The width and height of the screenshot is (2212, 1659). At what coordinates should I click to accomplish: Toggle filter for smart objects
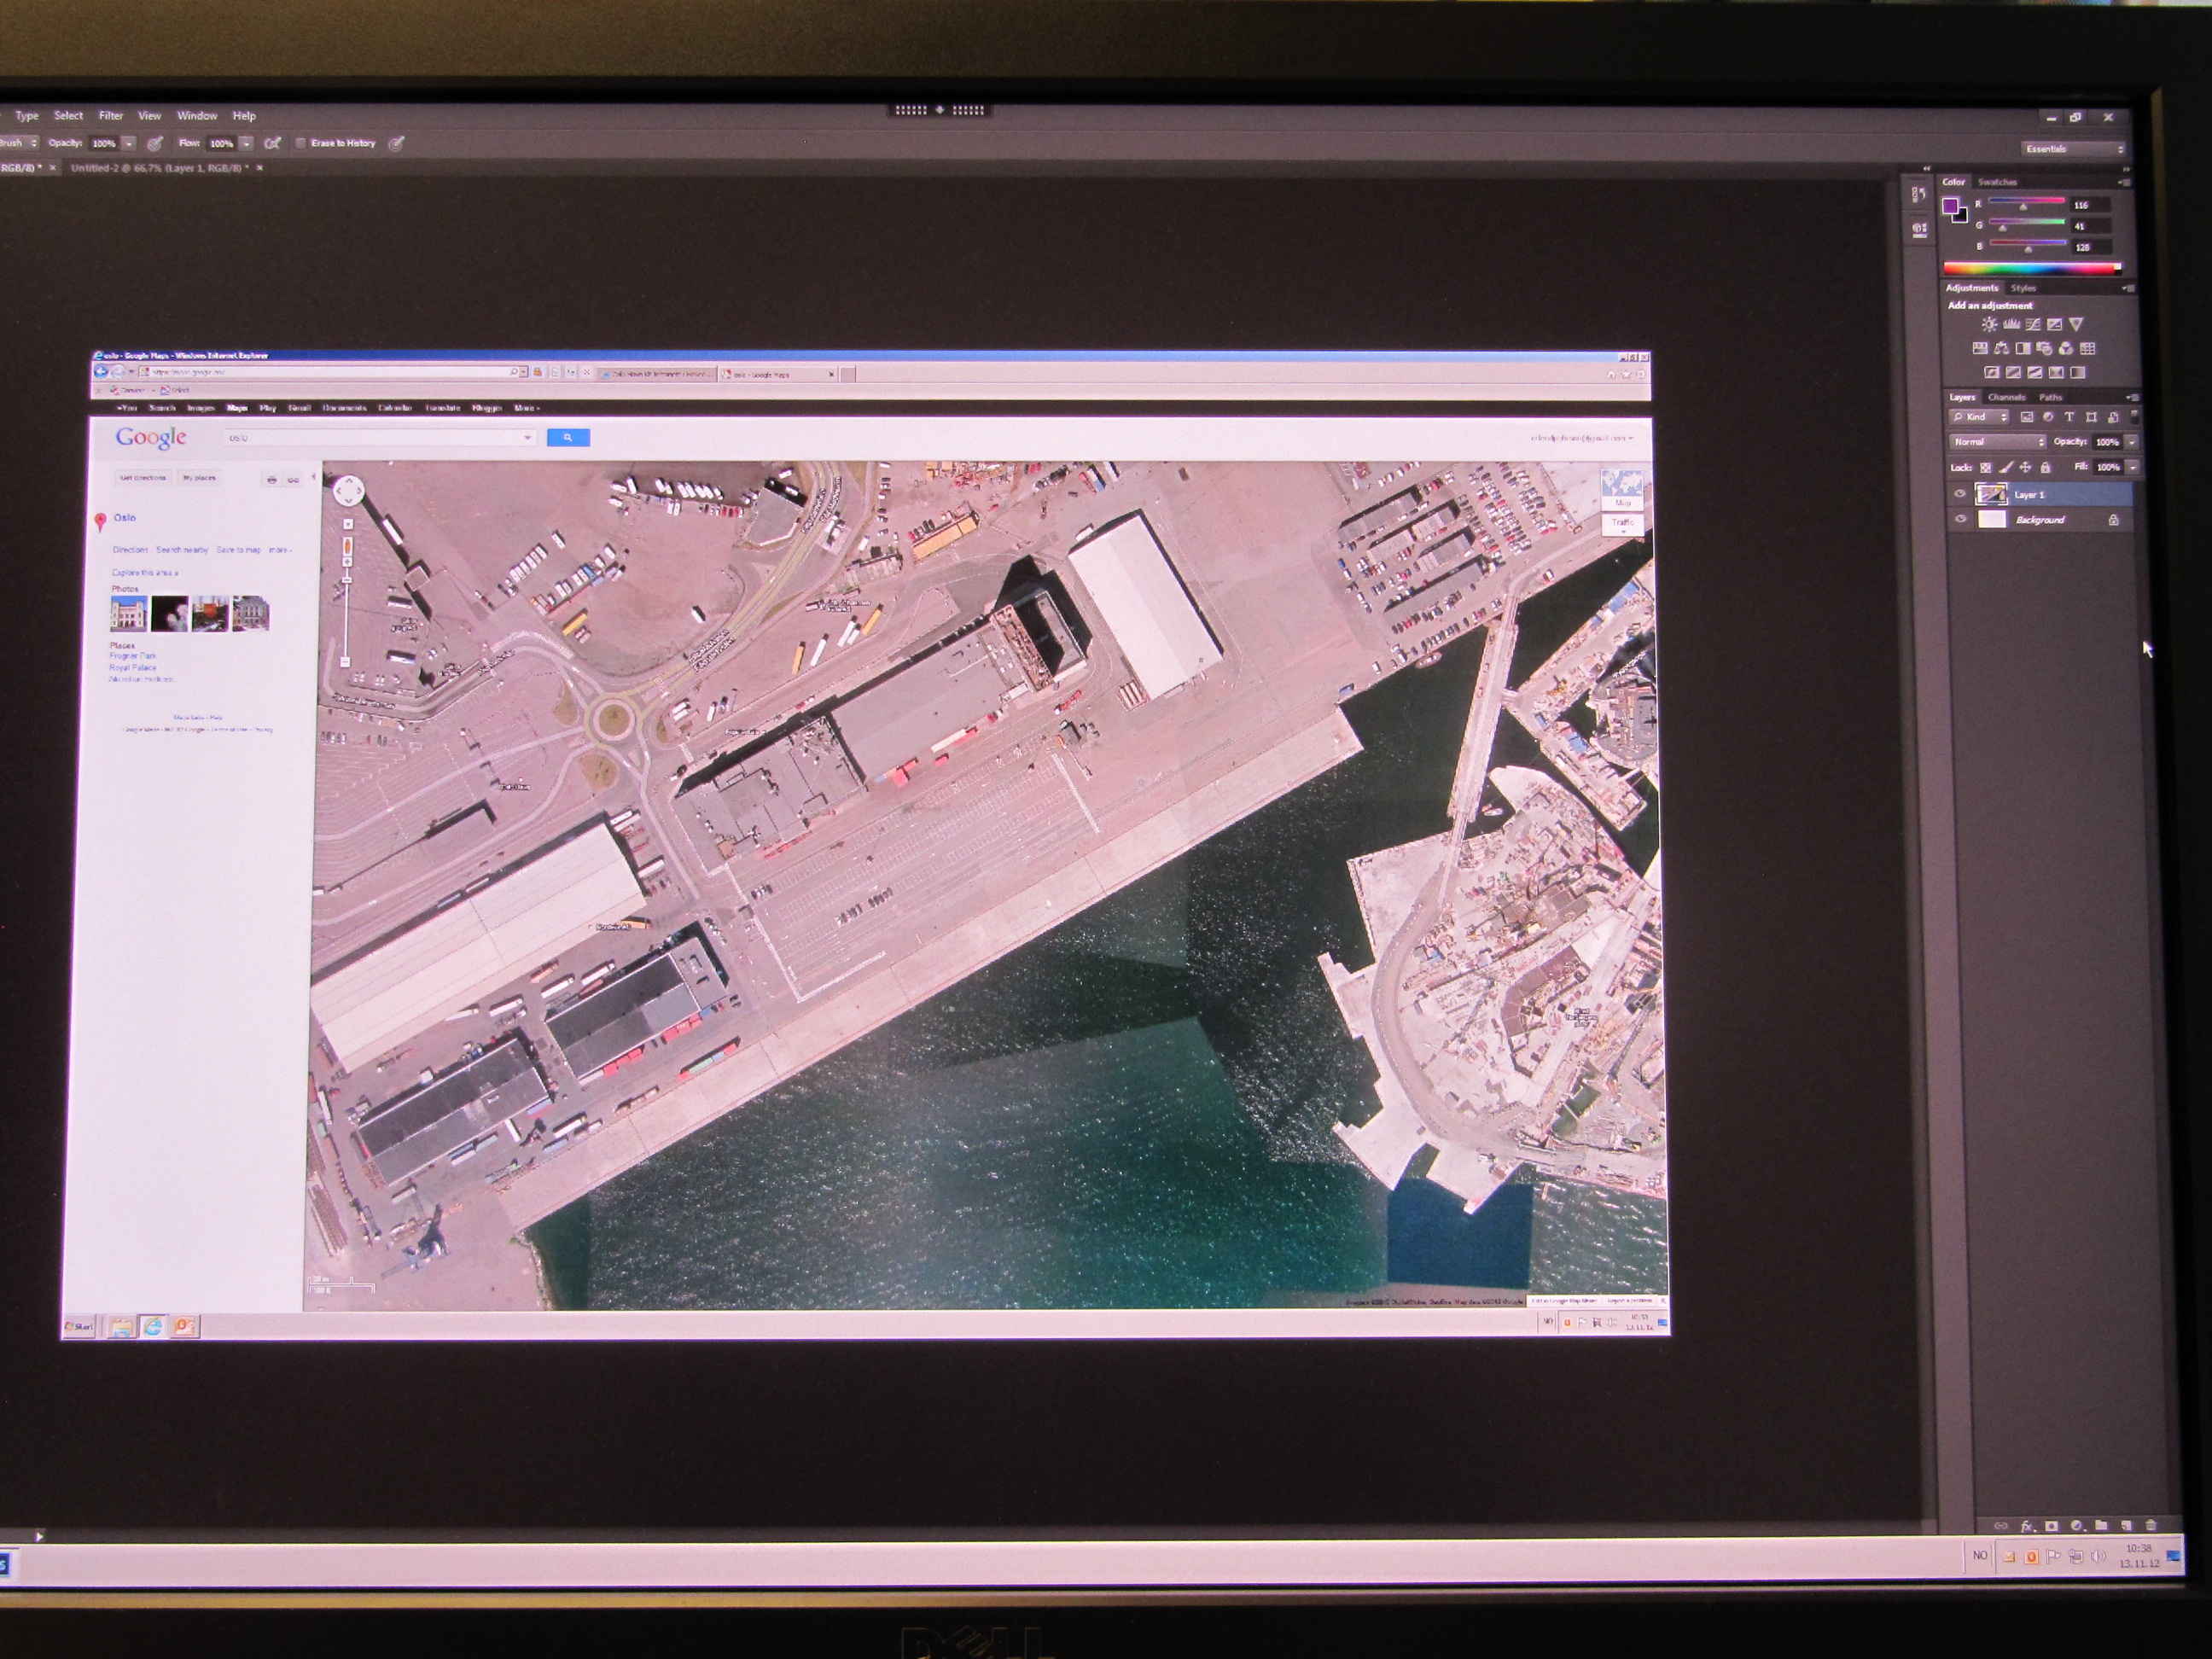(x=2113, y=418)
